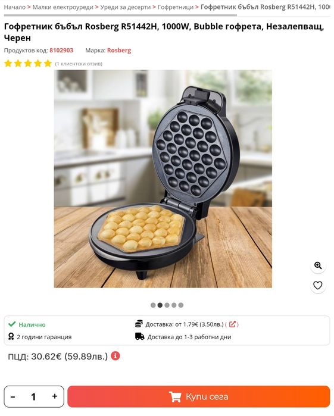Select the first image carousel dot
This screenshot has width=334, height=416.
[x=153, y=305]
